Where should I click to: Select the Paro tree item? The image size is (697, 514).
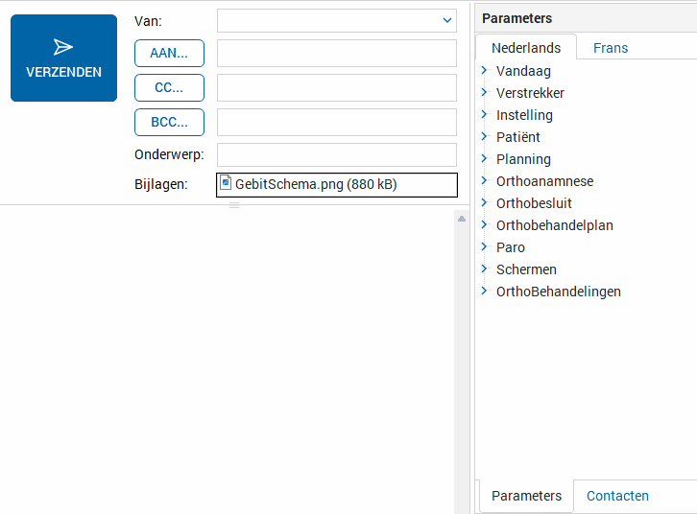point(511,247)
